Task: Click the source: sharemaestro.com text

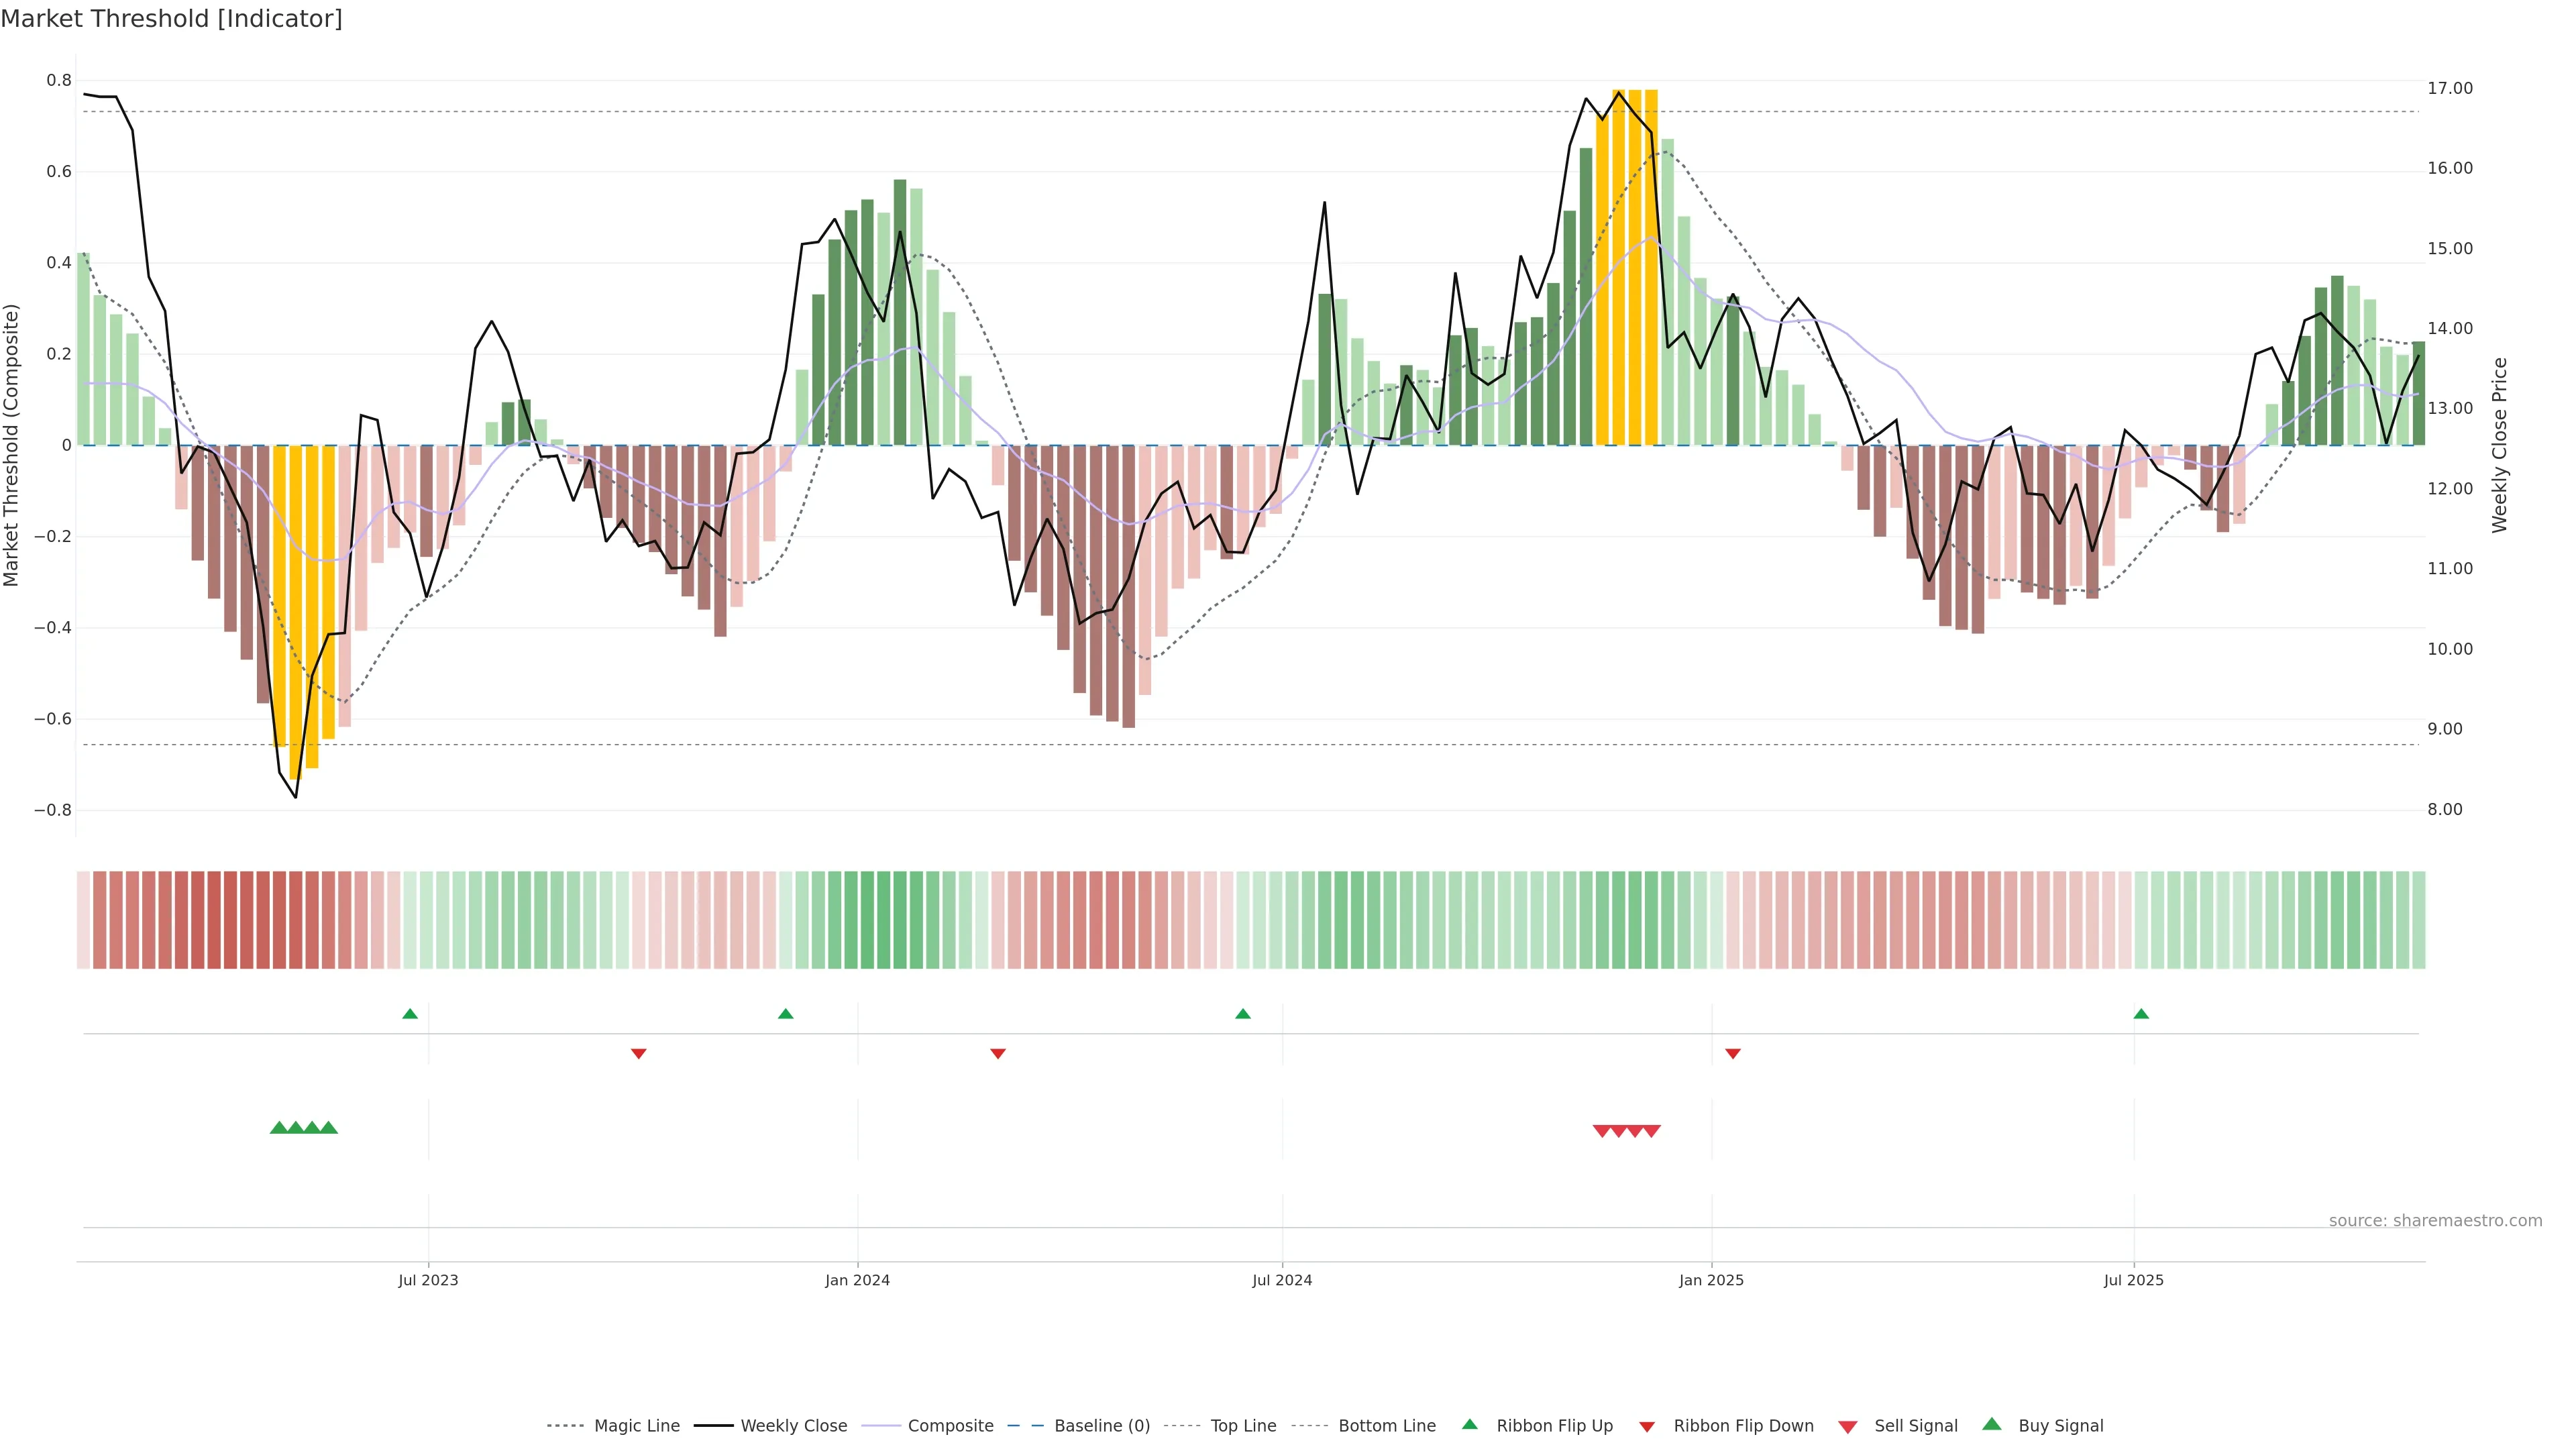Action: coord(2435,1221)
